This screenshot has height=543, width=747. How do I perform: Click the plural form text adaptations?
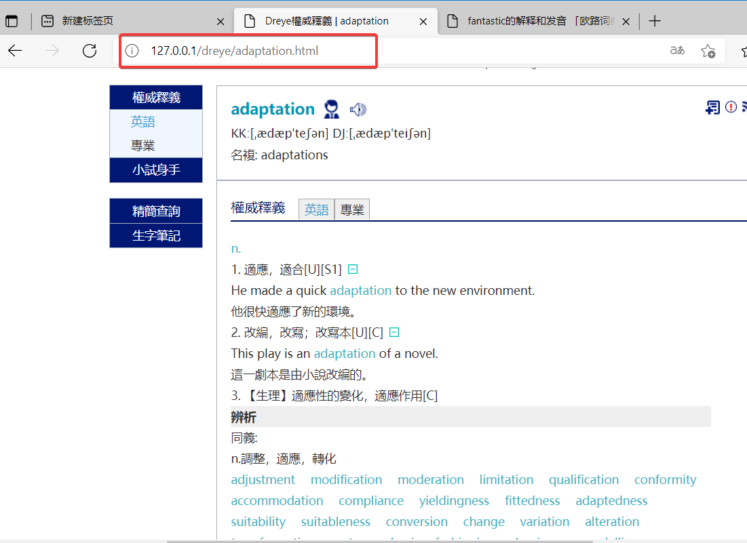[x=294, y=155]
